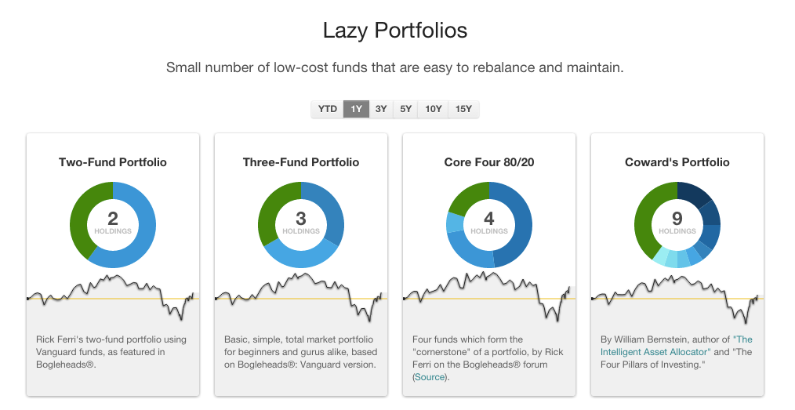Click the Coward's Portfolio performance sparkline

point(677,299)
